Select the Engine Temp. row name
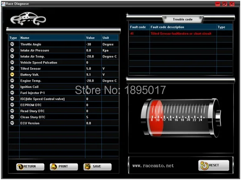The width and height of the screenshot is (241, 180). click(31, 81)
